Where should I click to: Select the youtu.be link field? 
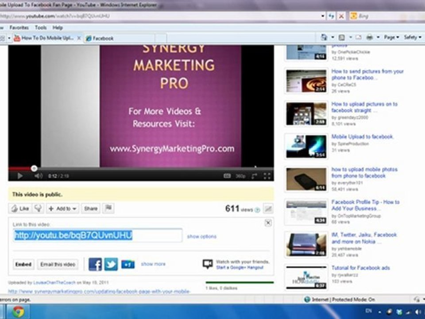[98, 235]
